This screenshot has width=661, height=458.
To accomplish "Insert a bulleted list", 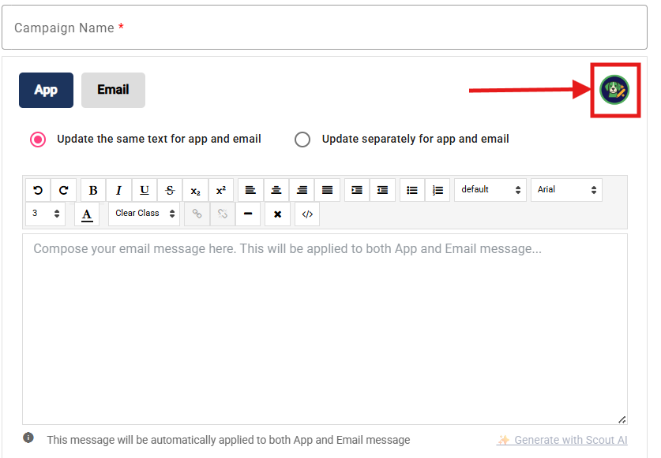I will coord(411,190).
